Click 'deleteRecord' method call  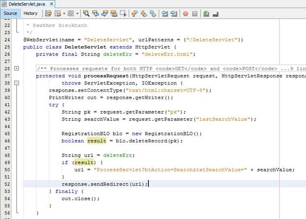(148, 141)
